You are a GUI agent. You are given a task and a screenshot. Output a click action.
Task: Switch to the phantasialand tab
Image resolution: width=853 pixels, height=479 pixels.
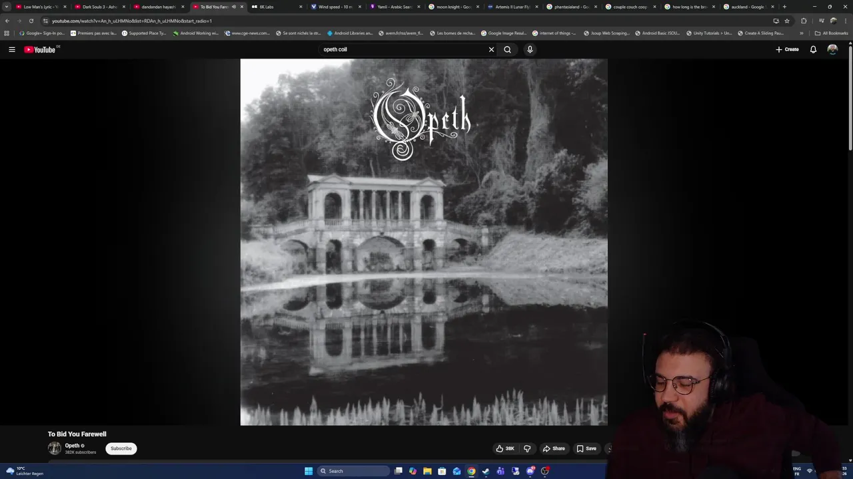(571, 7)
